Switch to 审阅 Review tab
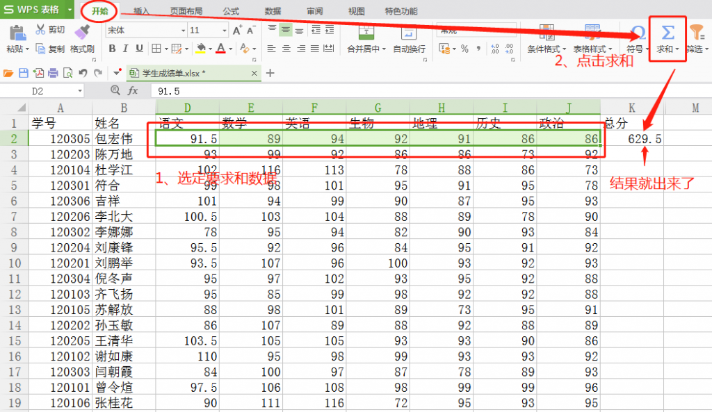Viewport: 712px width, 412px height. [314, 11]
